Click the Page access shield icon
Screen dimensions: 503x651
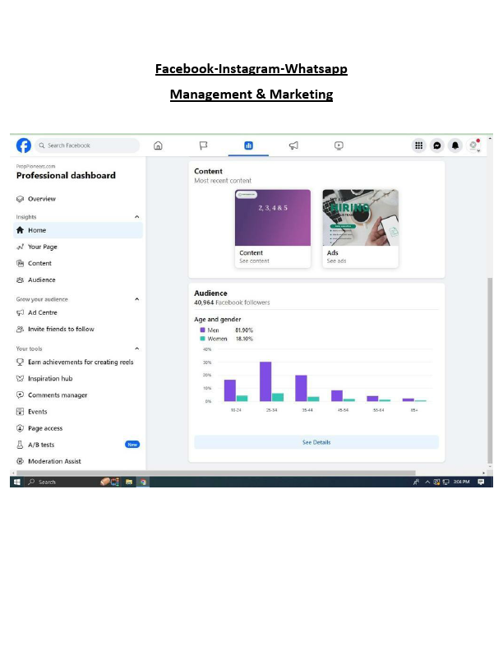coord(20,428)
